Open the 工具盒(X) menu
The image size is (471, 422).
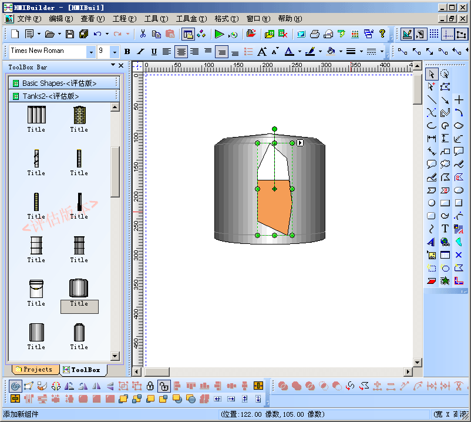(191, 19)
